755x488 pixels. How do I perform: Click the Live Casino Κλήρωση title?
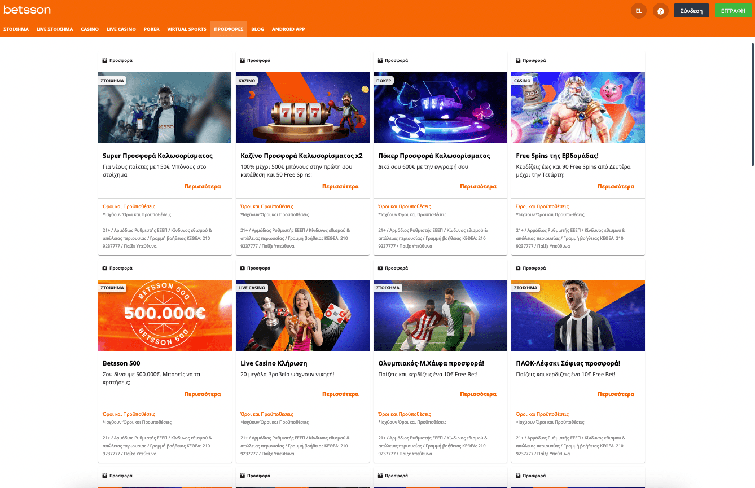(274, 363)
